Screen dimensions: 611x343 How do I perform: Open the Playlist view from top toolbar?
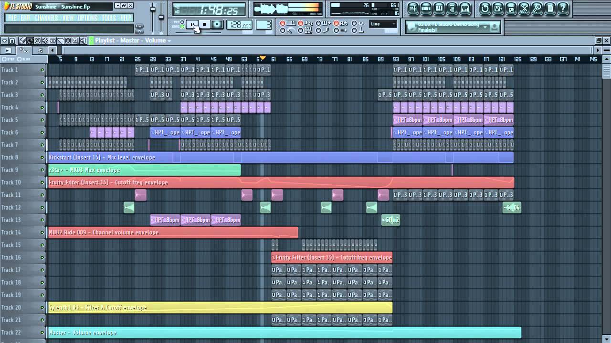pyautogui.click(x=413, y=8)
